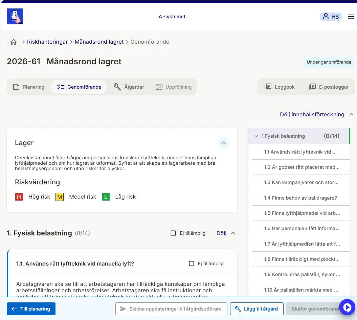This screenshot has width=357, height=320.
Task: Click the home icon in the breadcrumb
Action: click(13, 42)
